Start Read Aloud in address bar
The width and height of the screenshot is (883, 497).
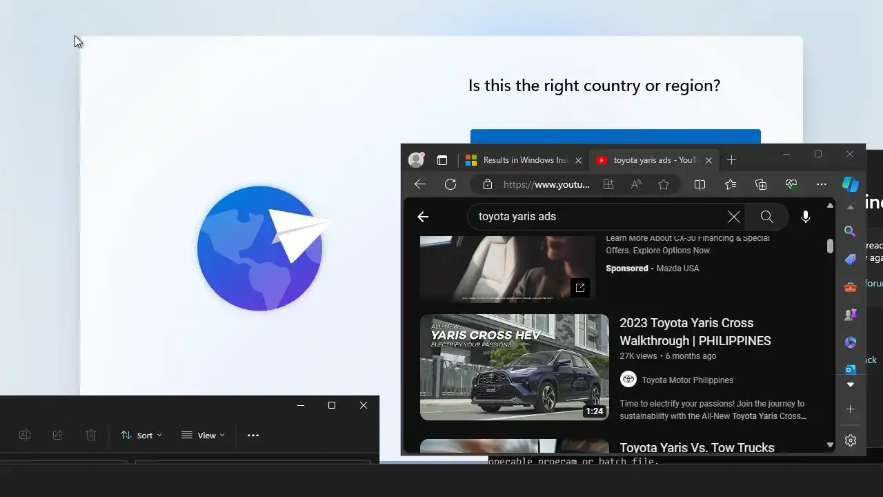coord(636,184)
